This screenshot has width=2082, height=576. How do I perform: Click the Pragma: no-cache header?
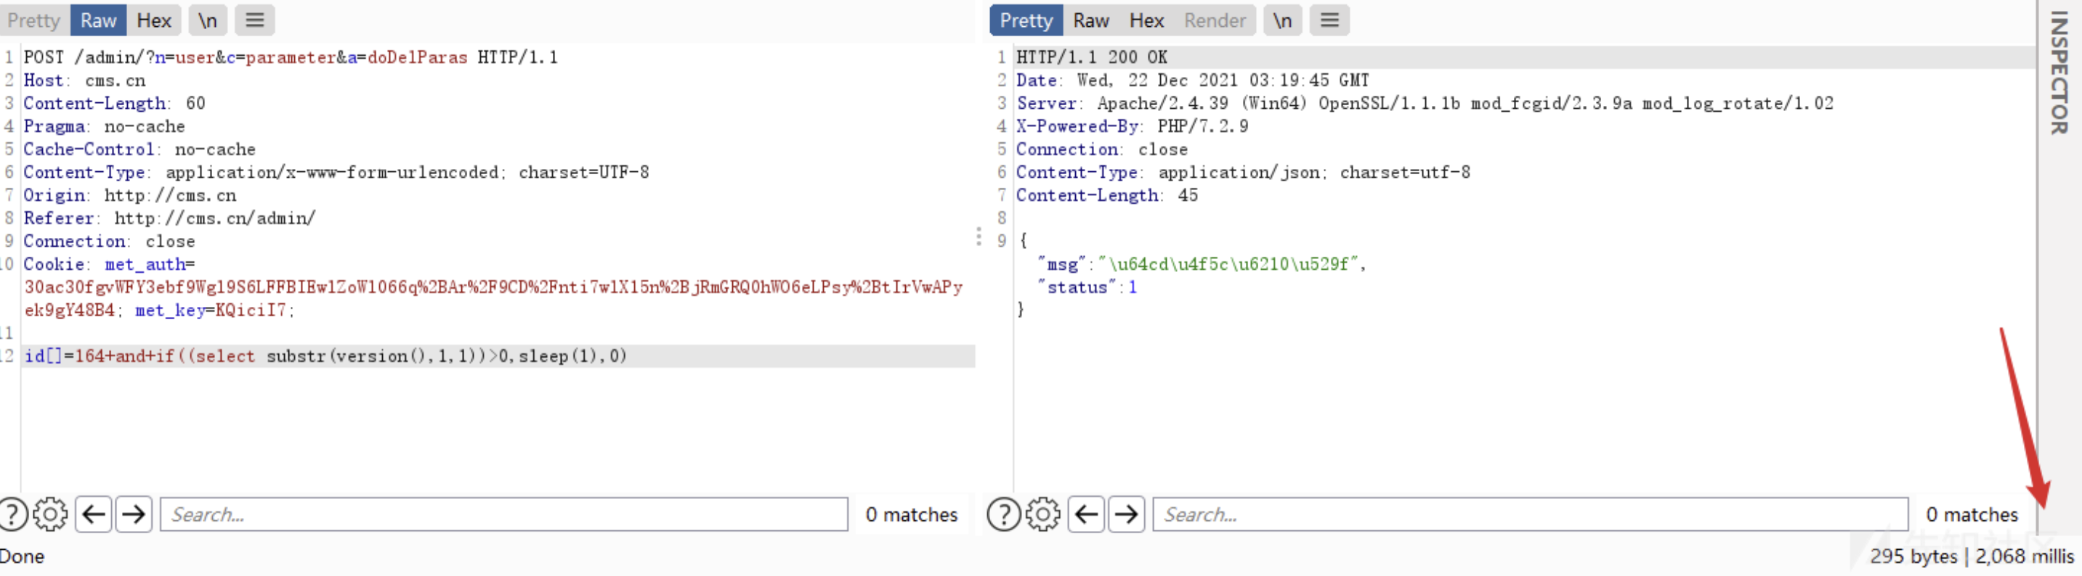click(105, 127)
